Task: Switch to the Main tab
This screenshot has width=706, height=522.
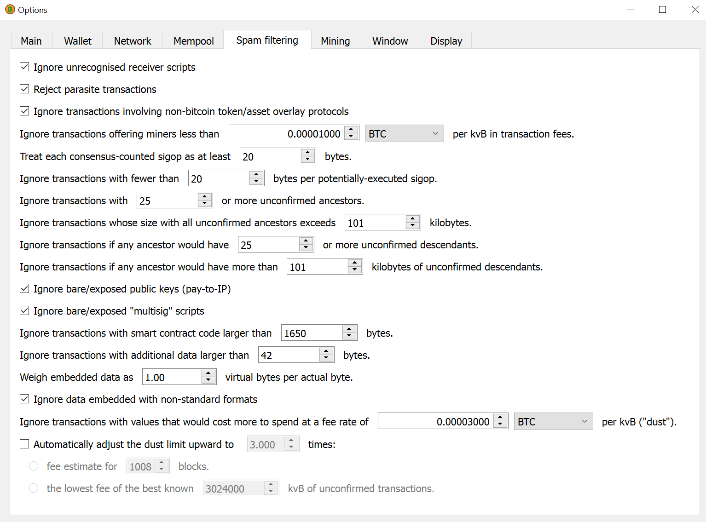Action: point(31,41)
